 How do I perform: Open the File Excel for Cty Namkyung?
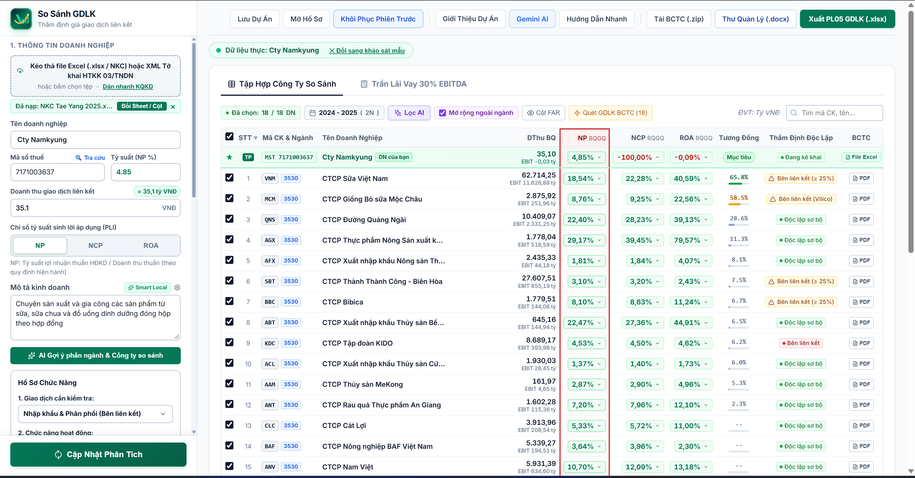[861, 157]
